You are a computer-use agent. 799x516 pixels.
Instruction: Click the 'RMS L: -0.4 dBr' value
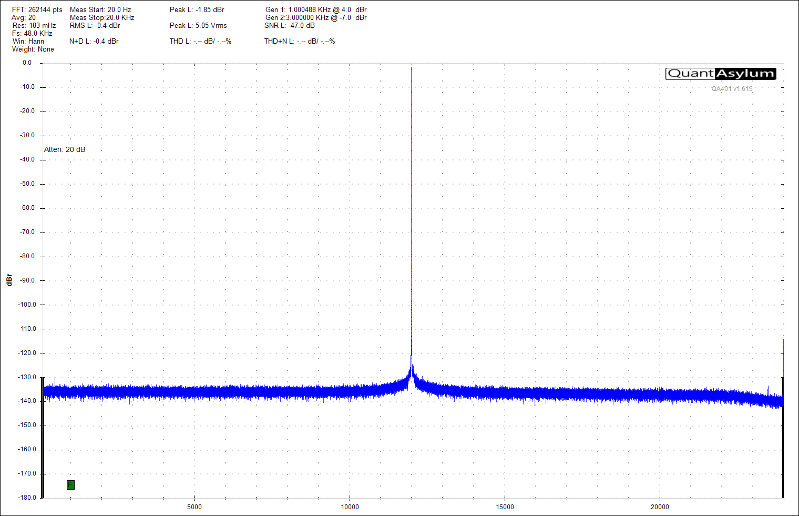(95, 26)
